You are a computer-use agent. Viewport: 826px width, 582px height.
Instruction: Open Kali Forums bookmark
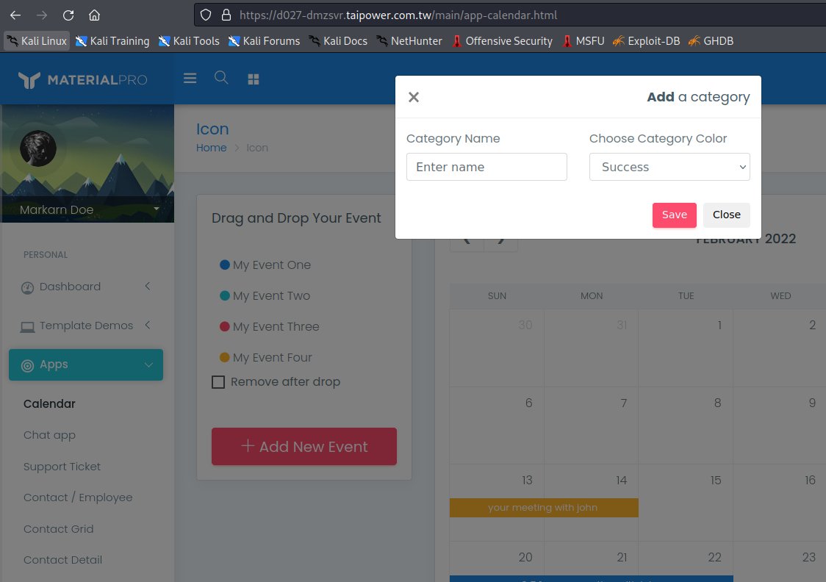[264, 41]
